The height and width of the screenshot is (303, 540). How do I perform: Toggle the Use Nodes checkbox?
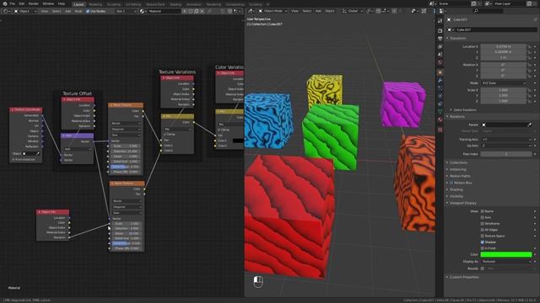click(88, 11)
